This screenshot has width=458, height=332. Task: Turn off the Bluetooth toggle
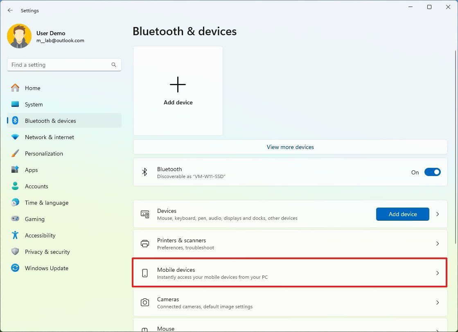tap(432, 172)
